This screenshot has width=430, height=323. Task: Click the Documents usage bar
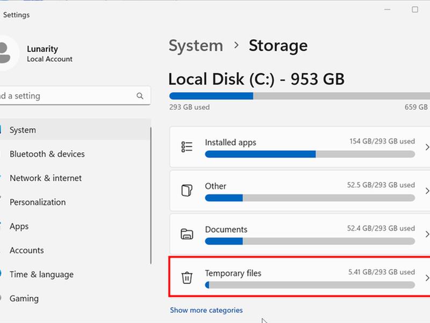310,241
